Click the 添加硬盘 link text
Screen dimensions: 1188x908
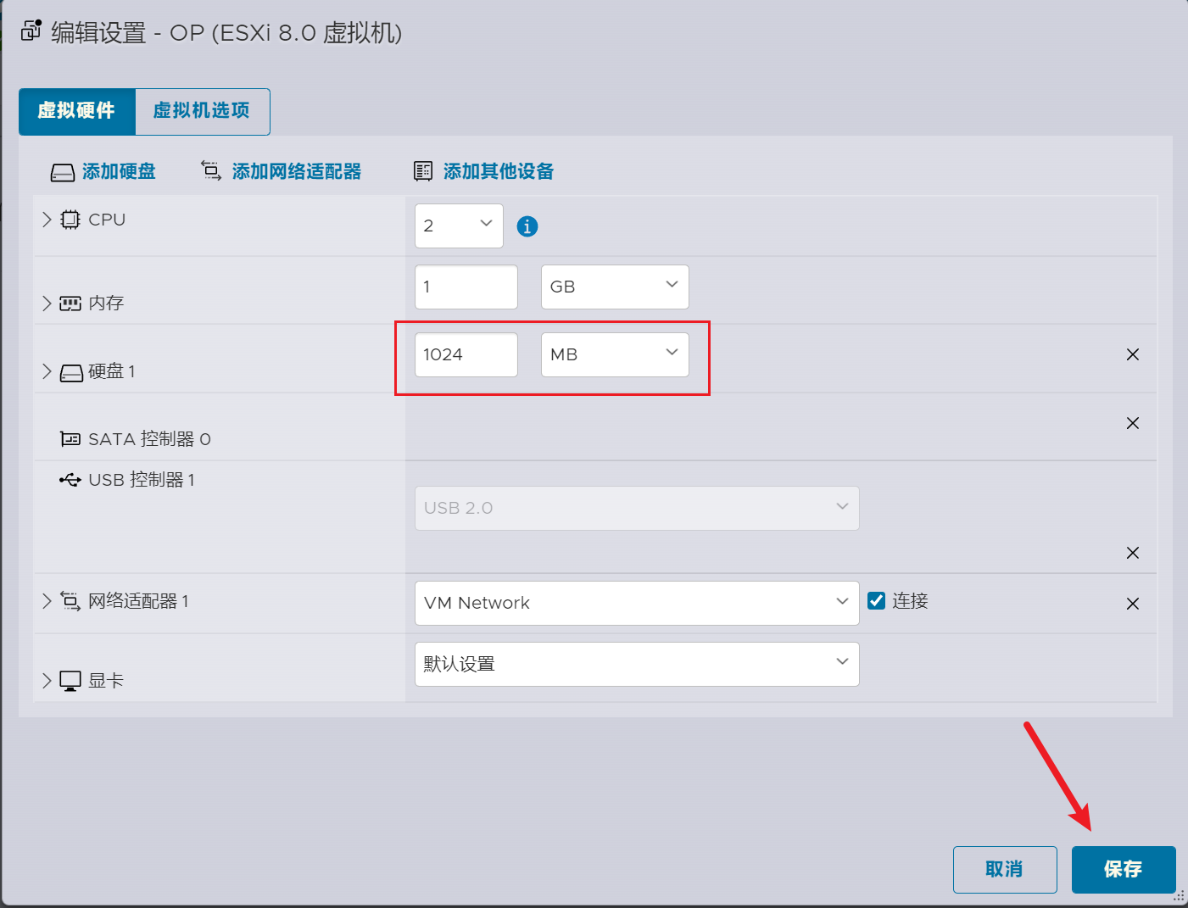pyautogui.click(x=119, y=172)
